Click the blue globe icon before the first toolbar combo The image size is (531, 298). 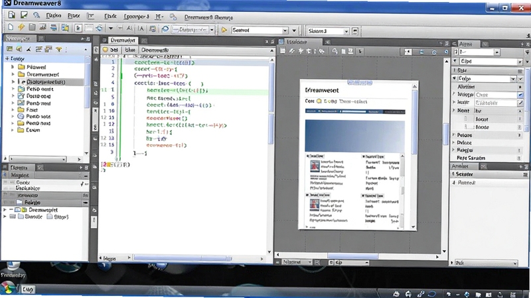pos(165,29)
